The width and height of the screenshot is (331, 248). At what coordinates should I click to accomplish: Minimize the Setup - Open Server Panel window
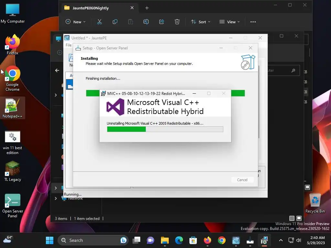point(221,48)
